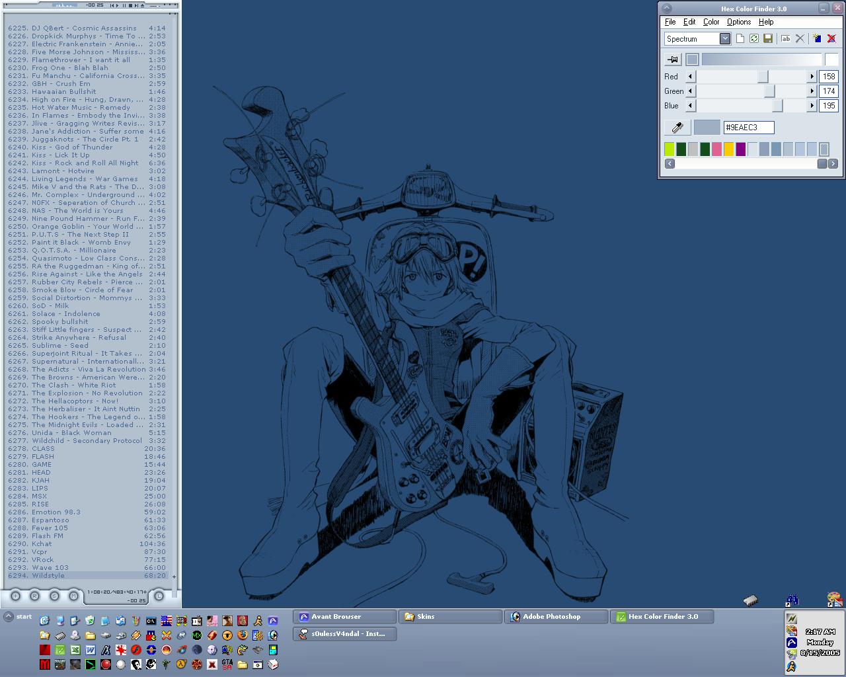The width and height of the screenshot is (846, 677).
Task: Select playlist track 'The Clash - White Riot'
Action: [x=87, y=385]
